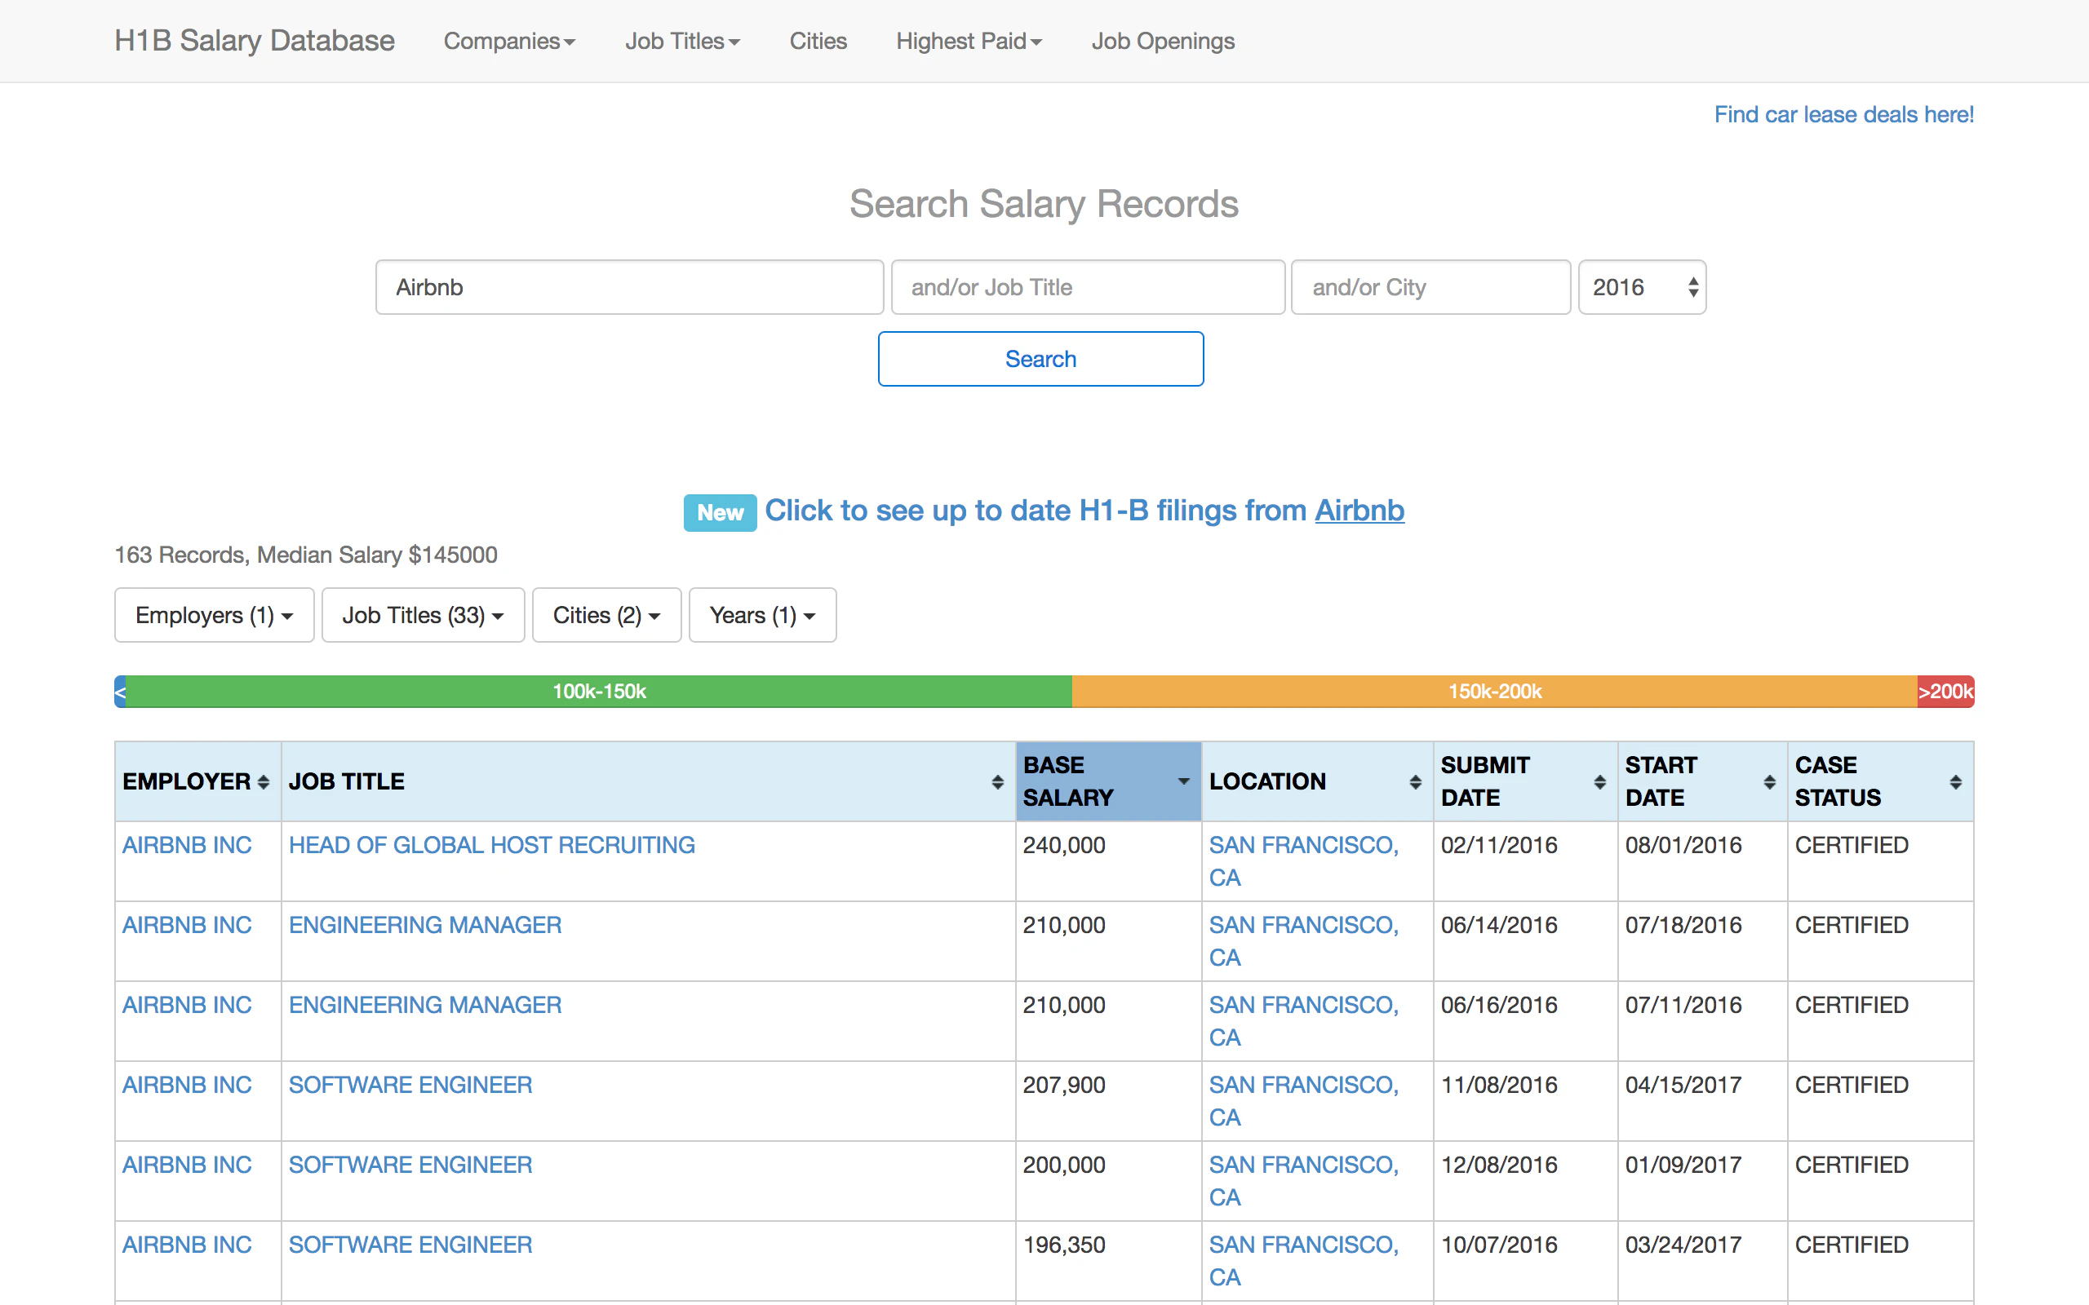The width and height of the screenshot is (2089, 1305).
Task: Open the Highest Paid nav menu
Action: point(969,42)
